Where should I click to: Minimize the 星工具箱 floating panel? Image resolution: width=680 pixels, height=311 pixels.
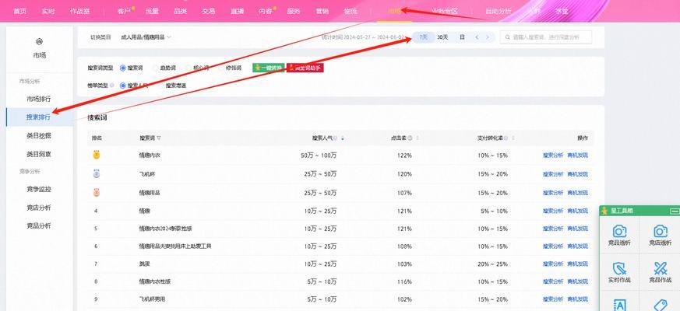675,211
